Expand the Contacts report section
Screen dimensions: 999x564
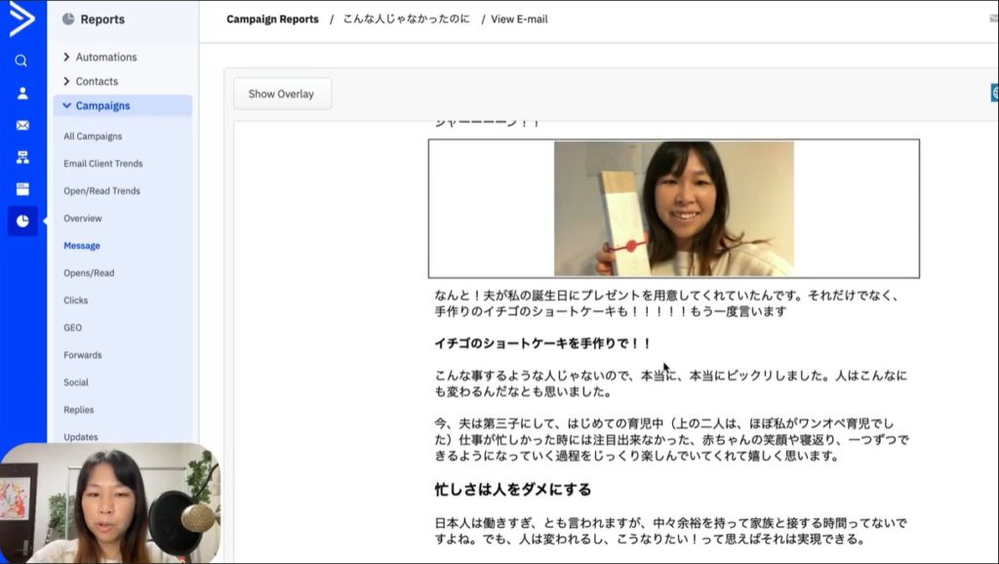96,82
